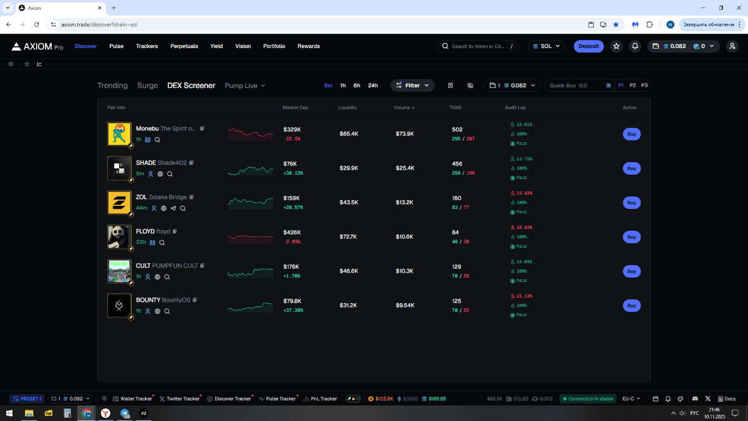748x421 pixels.
Task: Click the Telegram icon under ZOL token
Action: [x=173, y=208]
